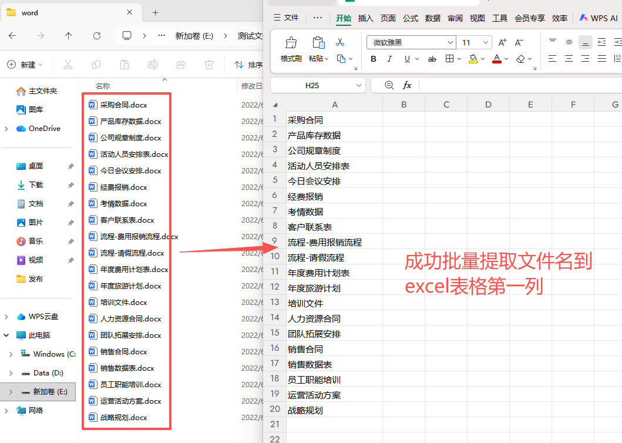622x443 pixels.
Task: Click Explorer Up arrow
Action: tap(68, 36)
